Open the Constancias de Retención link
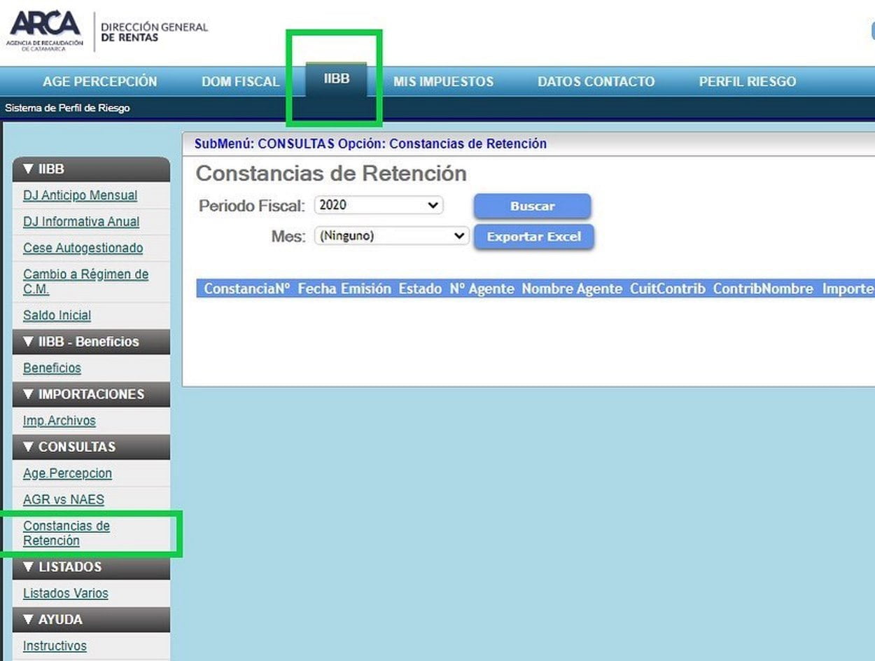This screenshot has width=875, height=661. [x=66, y=533]
